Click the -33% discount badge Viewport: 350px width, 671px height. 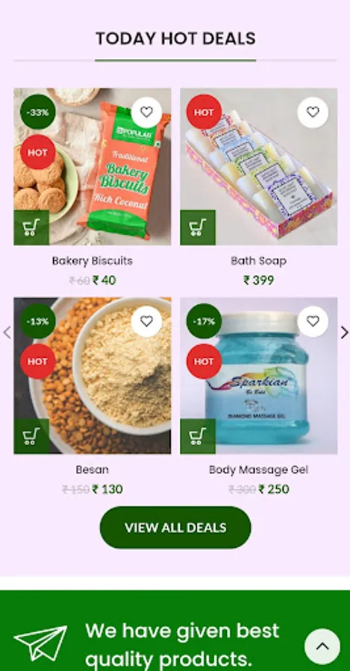[38, 112]
